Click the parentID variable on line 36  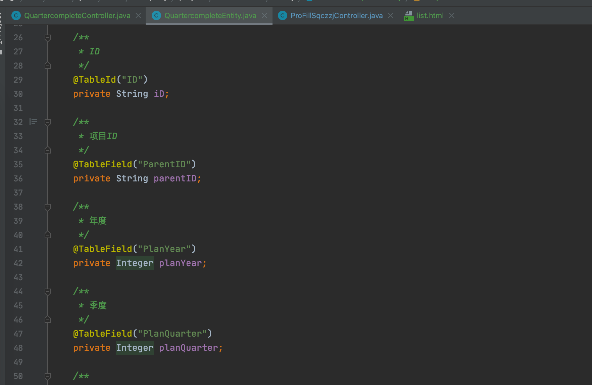coord(175,178)
